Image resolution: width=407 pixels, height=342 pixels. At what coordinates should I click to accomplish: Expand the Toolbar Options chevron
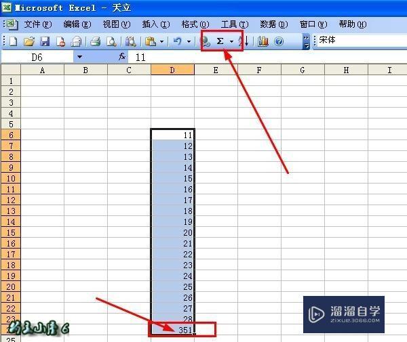pos(307,42)
